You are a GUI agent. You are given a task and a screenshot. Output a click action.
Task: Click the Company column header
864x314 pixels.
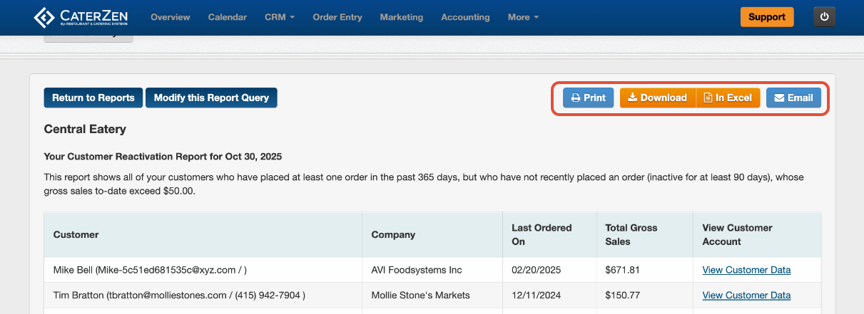(432, 234)
